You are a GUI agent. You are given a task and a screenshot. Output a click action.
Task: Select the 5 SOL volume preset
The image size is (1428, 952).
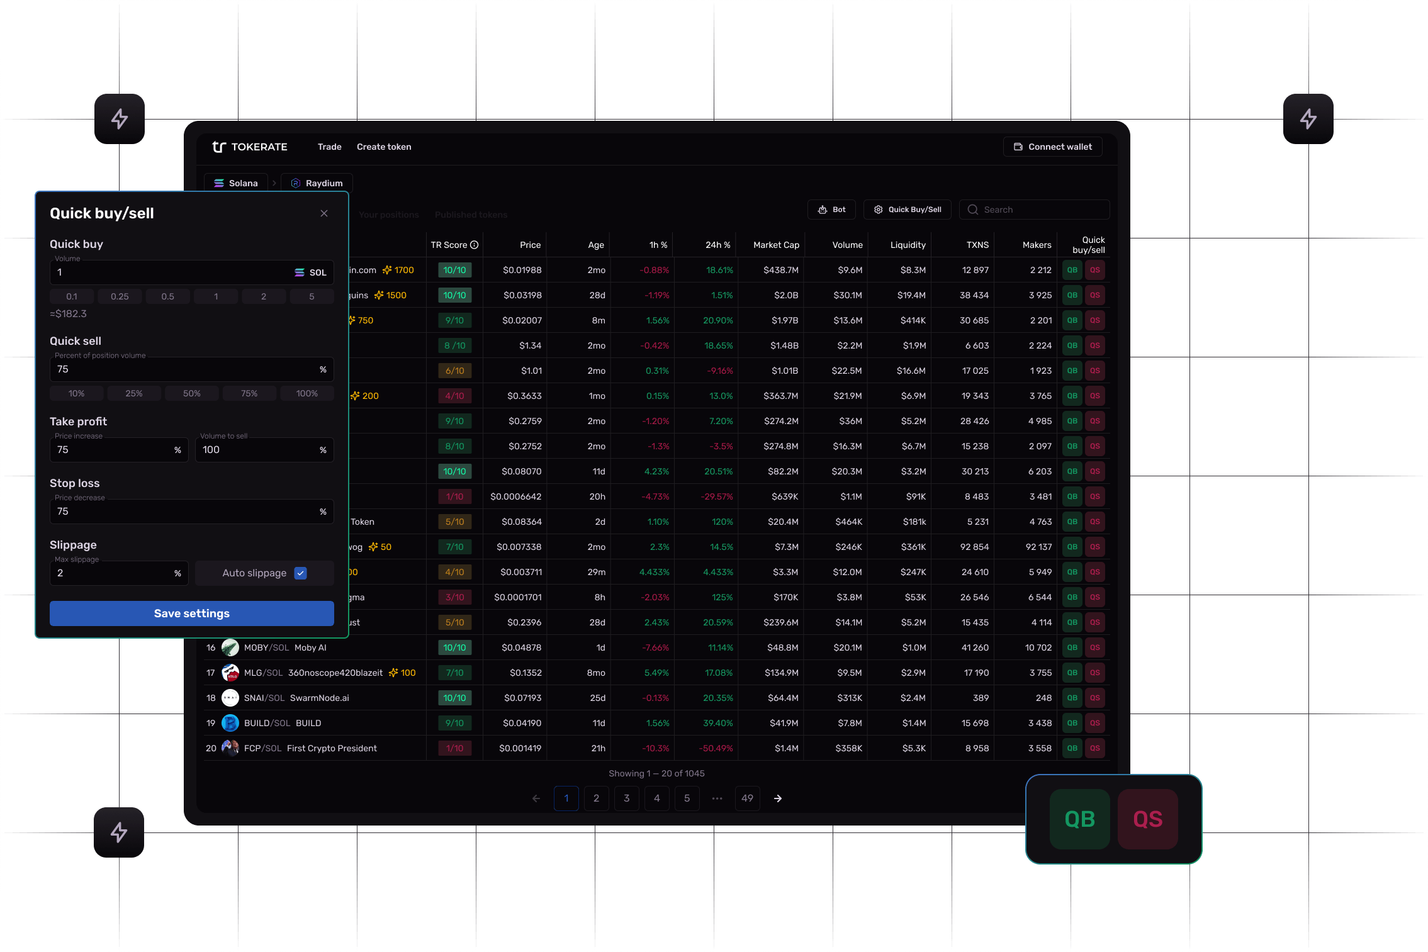click(x=312, y=296)
